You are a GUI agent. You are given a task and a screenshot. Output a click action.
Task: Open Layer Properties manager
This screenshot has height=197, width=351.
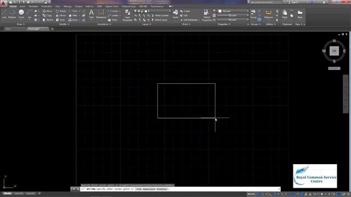pyautogui.click(x=127, y=15)
